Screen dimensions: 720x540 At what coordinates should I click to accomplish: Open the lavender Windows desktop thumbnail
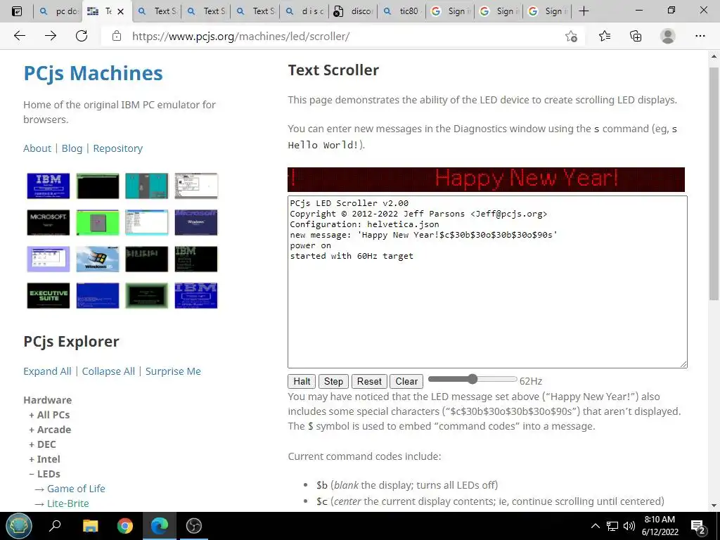click(49, 259)
